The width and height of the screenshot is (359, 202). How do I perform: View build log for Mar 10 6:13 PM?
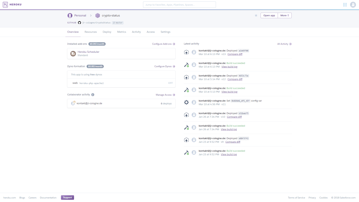pyautogui.click(x=229, y=67)
